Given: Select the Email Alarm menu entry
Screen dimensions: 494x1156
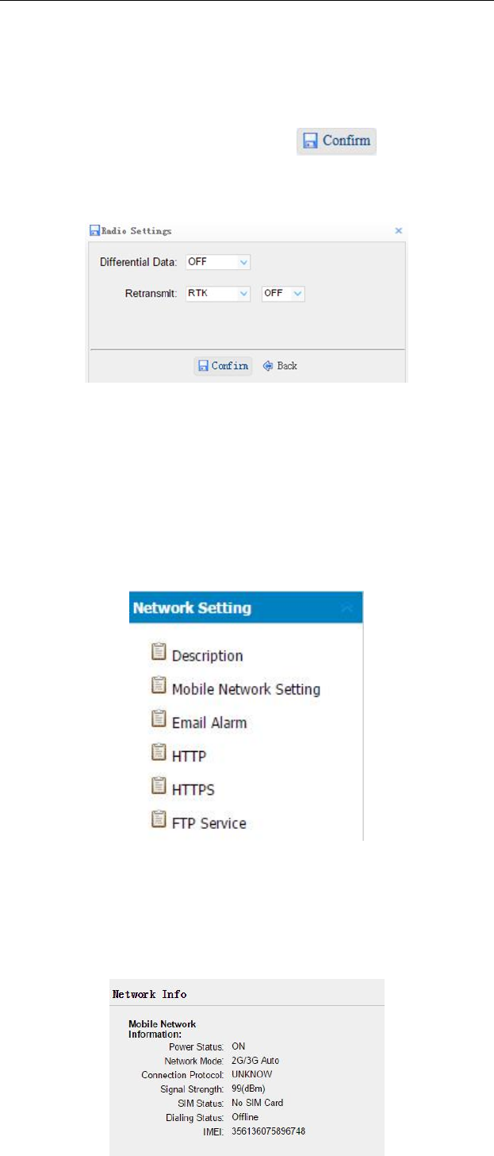Looking at the screenshot, I should [x=209, y=722].
